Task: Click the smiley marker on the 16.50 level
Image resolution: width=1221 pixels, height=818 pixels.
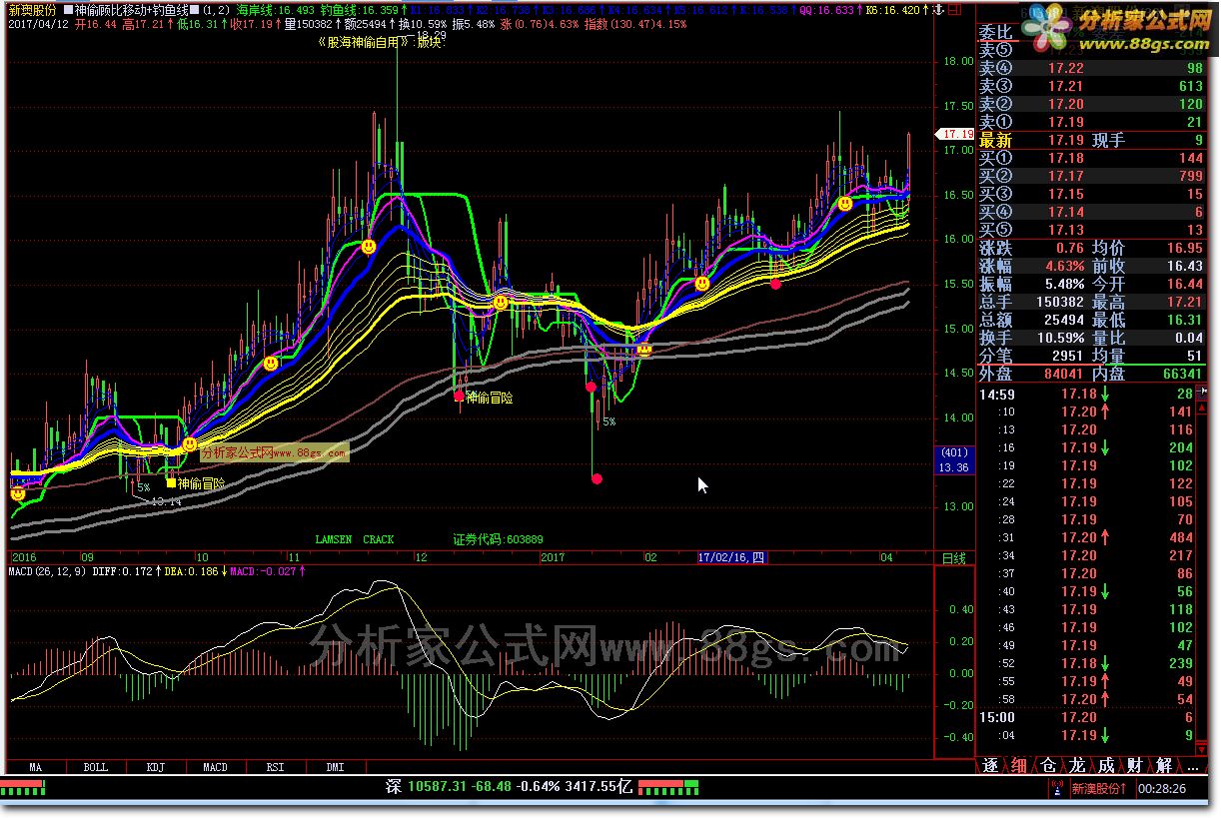Action: pyautogui.click(x=845, y=204)
